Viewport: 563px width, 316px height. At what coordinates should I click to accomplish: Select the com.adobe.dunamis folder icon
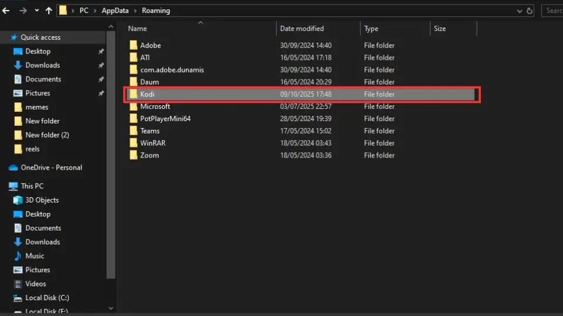(133, 70)
